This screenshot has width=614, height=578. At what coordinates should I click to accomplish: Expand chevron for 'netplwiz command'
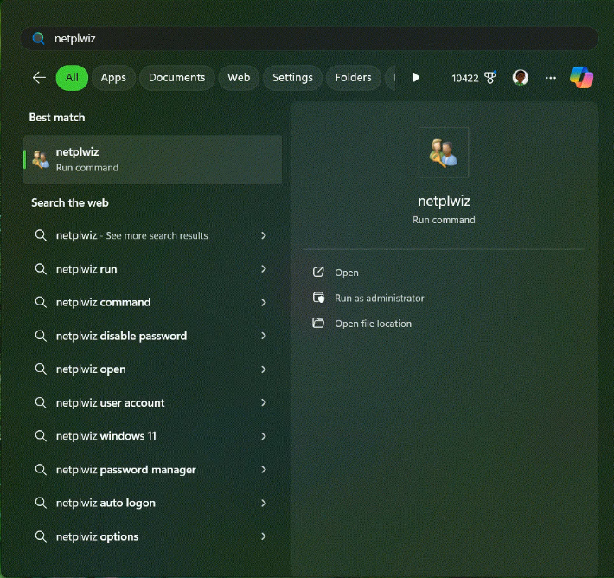pos(264,302)
